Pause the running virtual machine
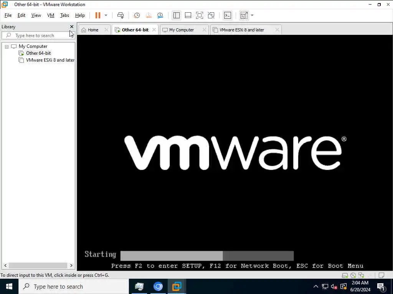 (98, 15)
